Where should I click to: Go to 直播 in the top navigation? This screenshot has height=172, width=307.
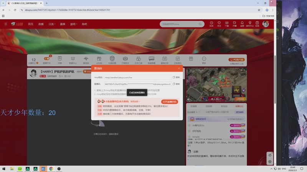pos(41,24)
